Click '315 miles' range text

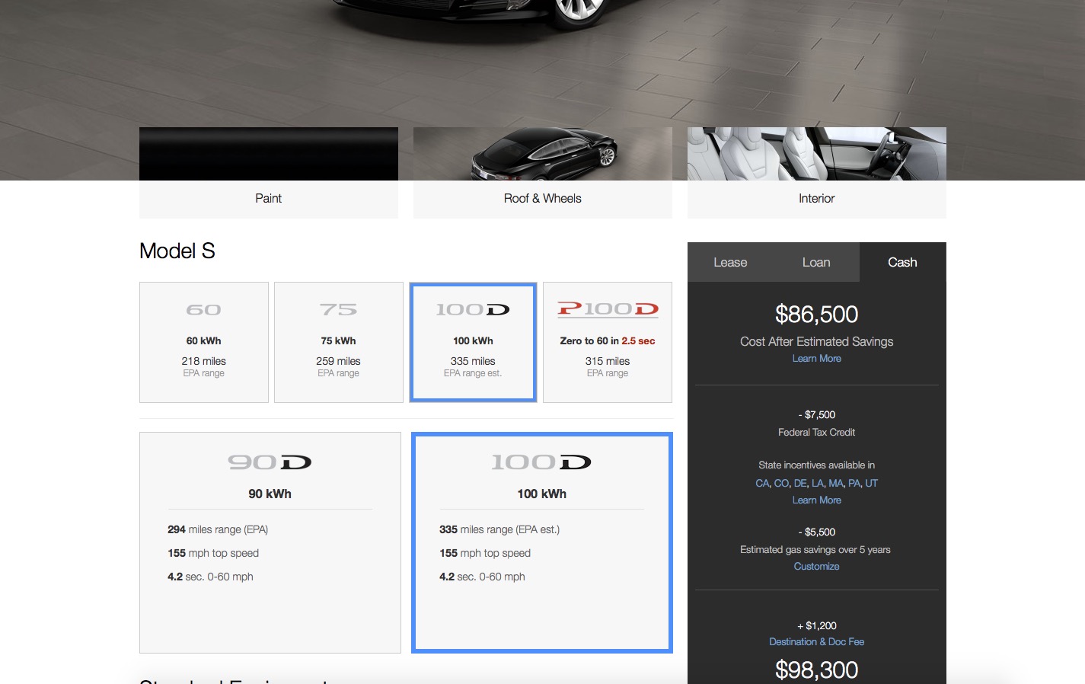pos(608,361)
